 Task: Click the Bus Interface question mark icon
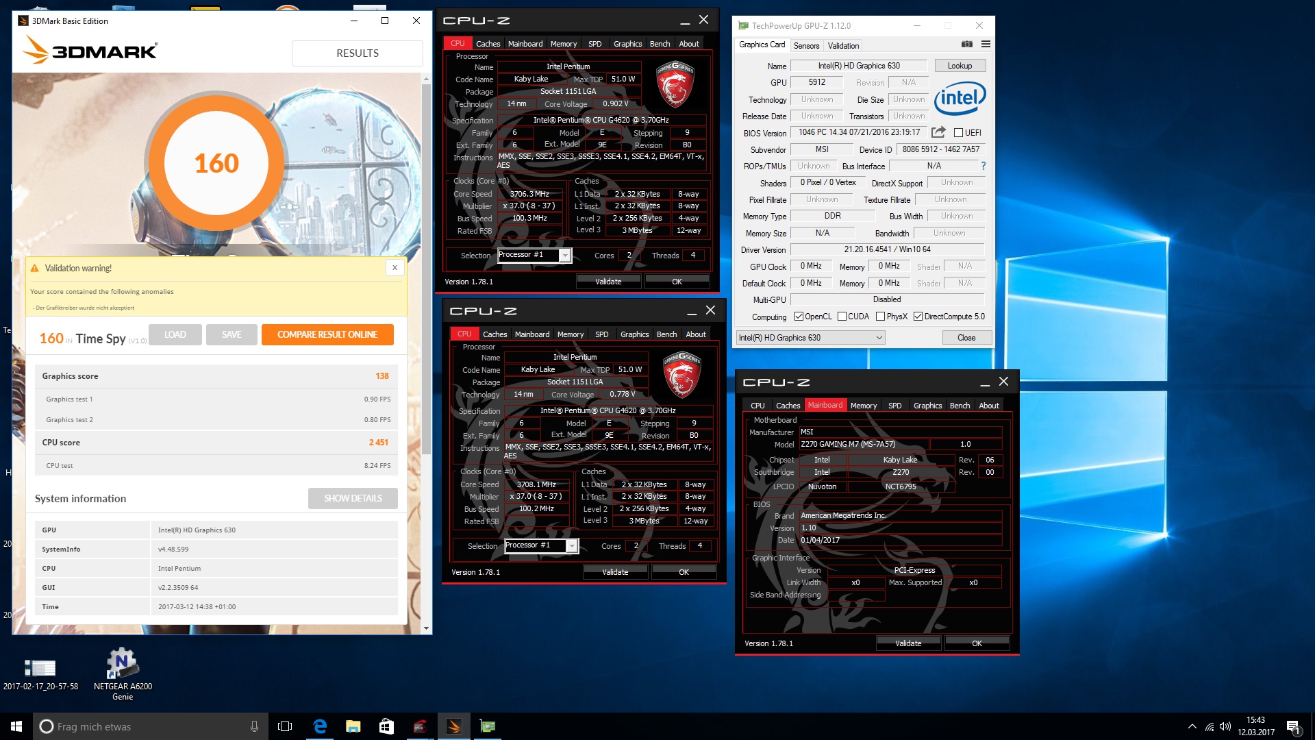(984, 166)
